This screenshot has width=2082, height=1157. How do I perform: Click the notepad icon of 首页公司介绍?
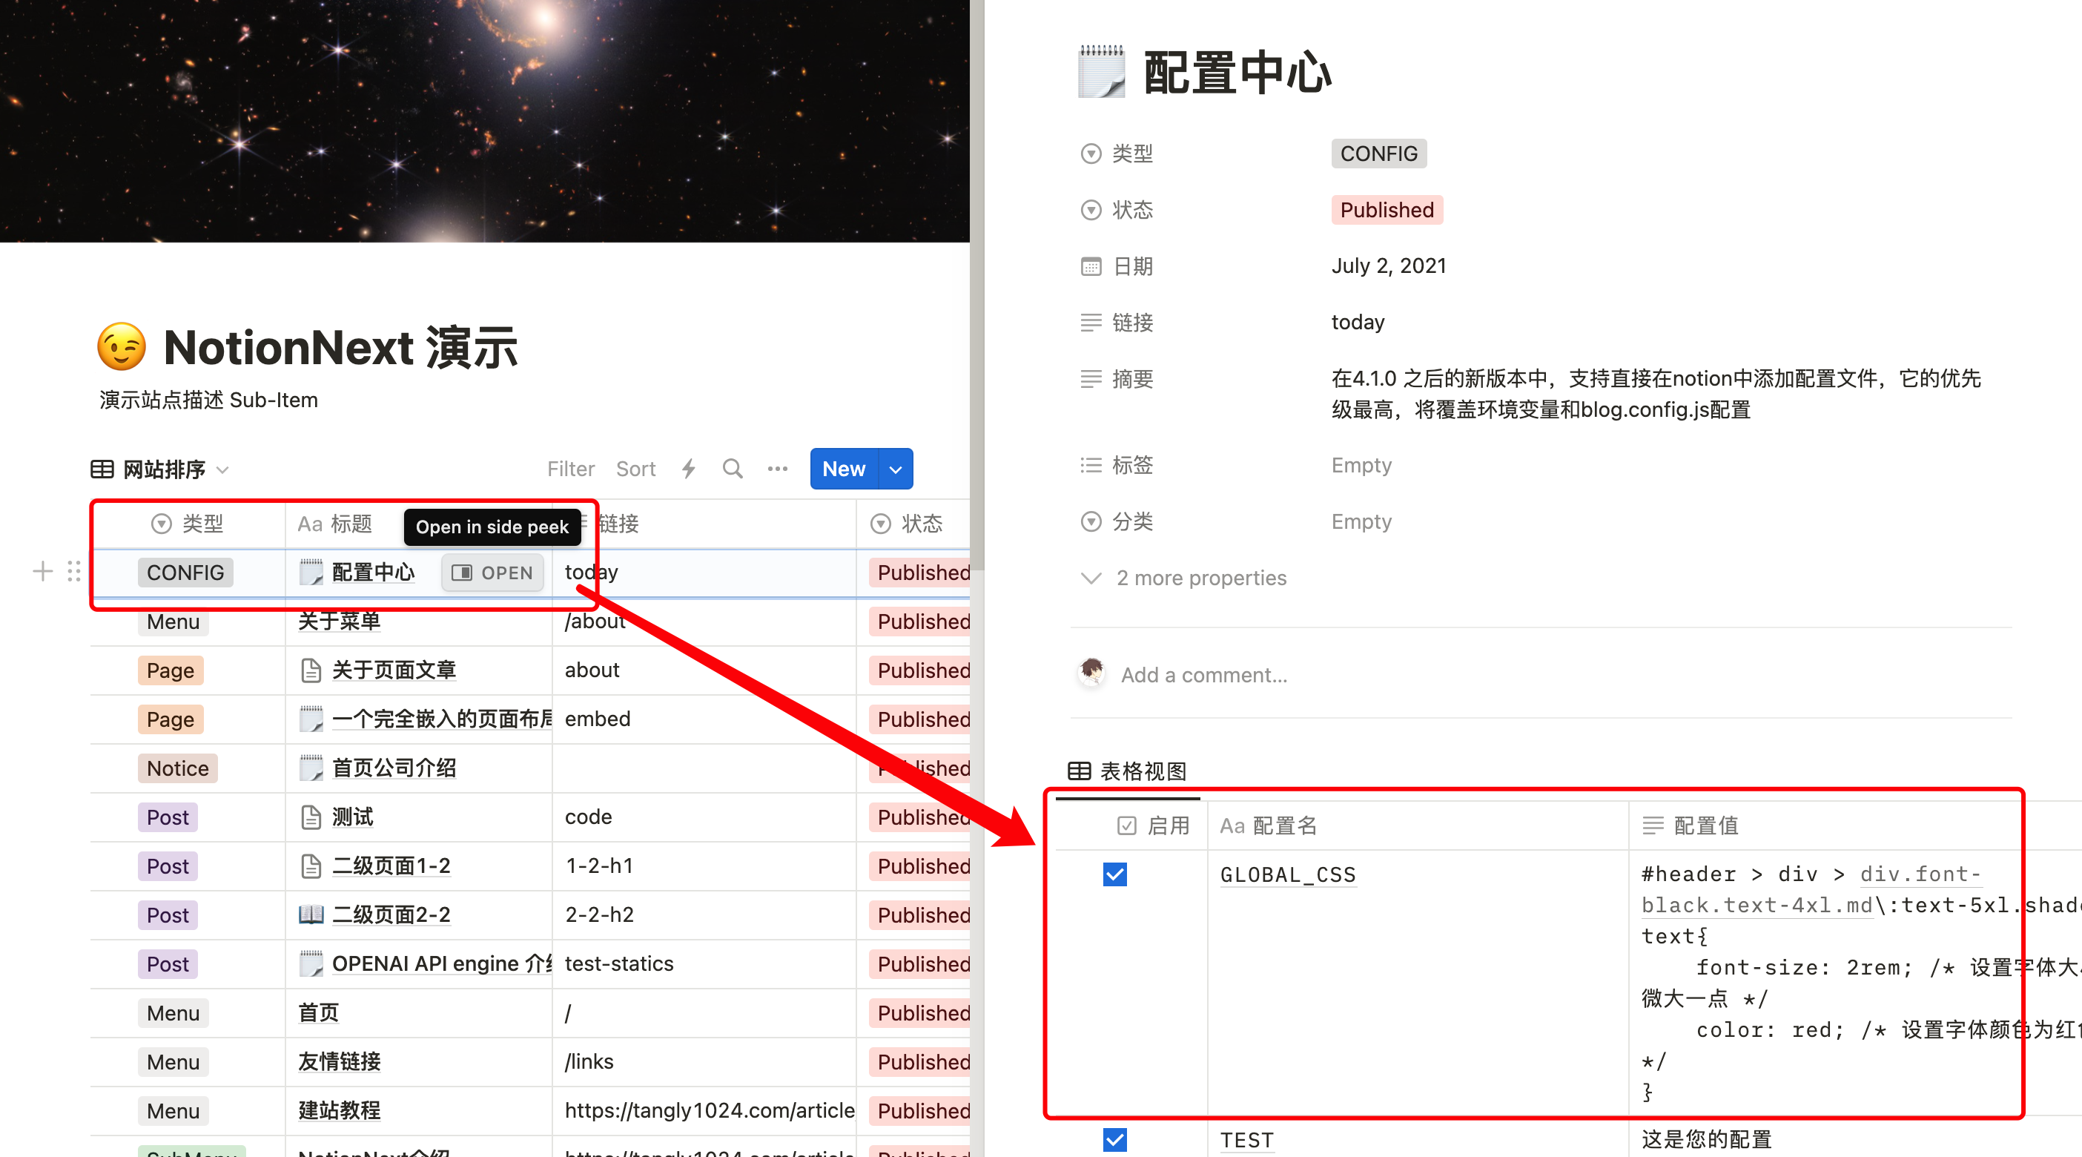point(311,768)
